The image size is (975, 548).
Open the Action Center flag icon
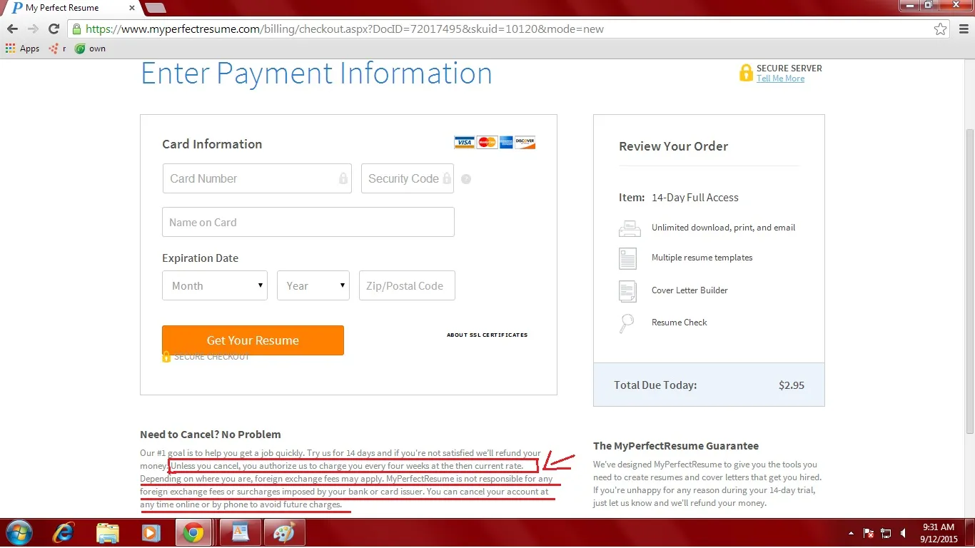869,533
